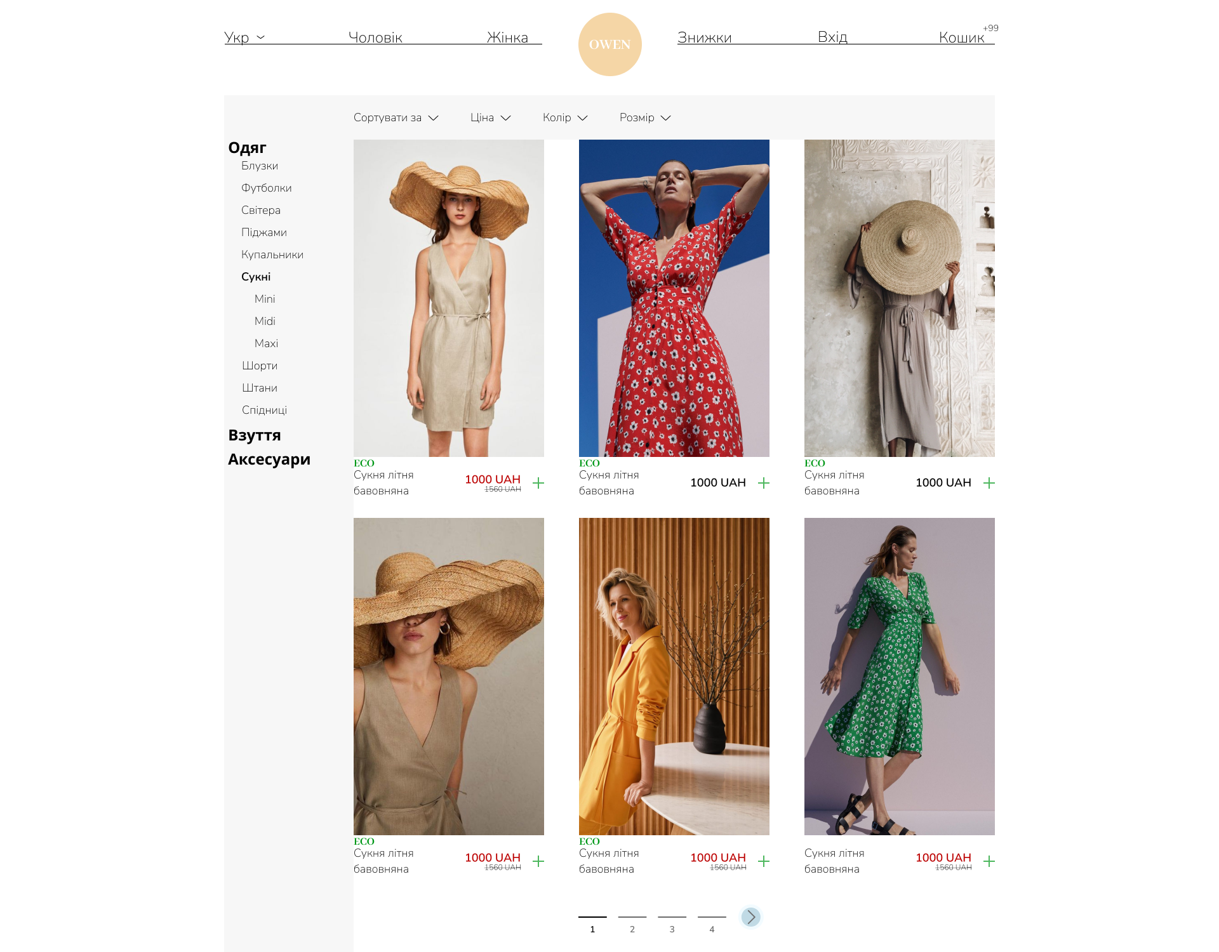Open the red floral dress thumbnail
The height and width of the screenshot is (952, 1219).
coord(674,298)
